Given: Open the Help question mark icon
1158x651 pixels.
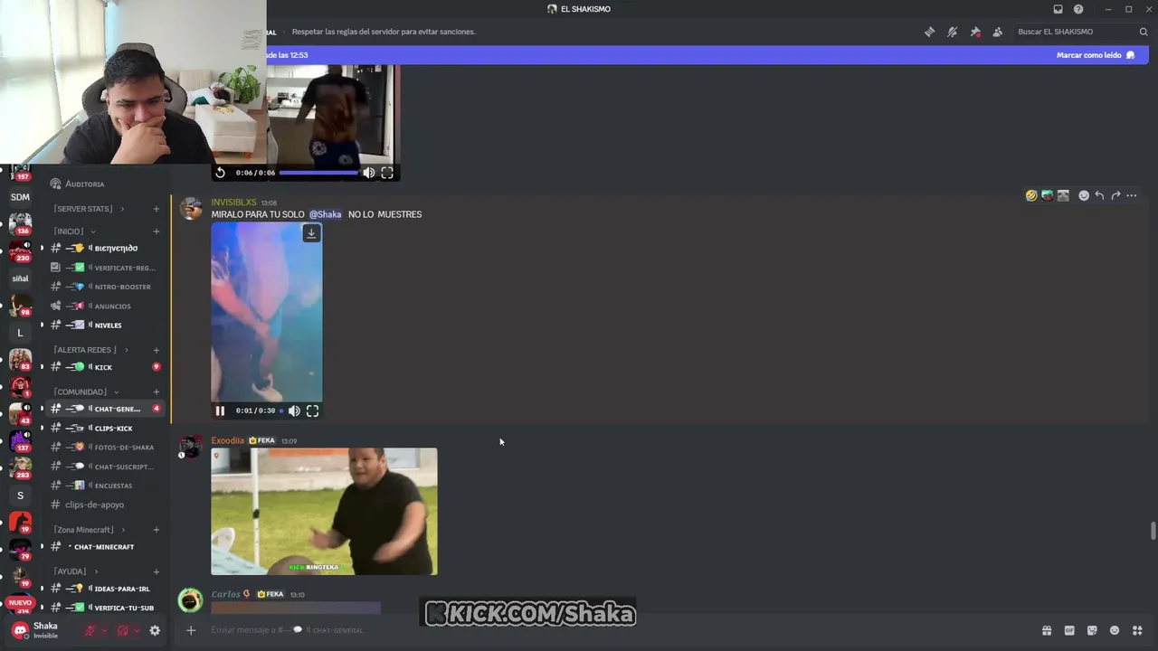Looking at the screenshot, I should pyautogui.click(x=1078, y=9).
